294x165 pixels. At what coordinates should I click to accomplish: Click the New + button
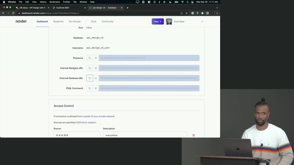coord(158,22)
